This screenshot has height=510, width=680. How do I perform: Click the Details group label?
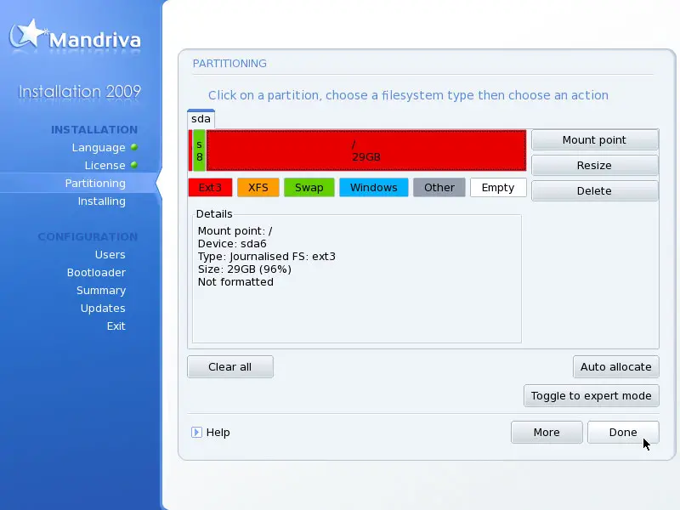(x=214, y=214)
